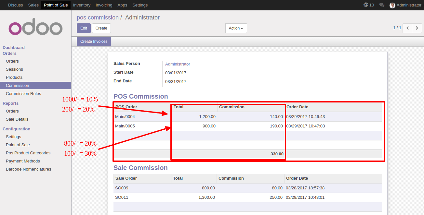Open Settings under Configuration
The width and height of the screenshot is (424, 215).
click(13, 137)
